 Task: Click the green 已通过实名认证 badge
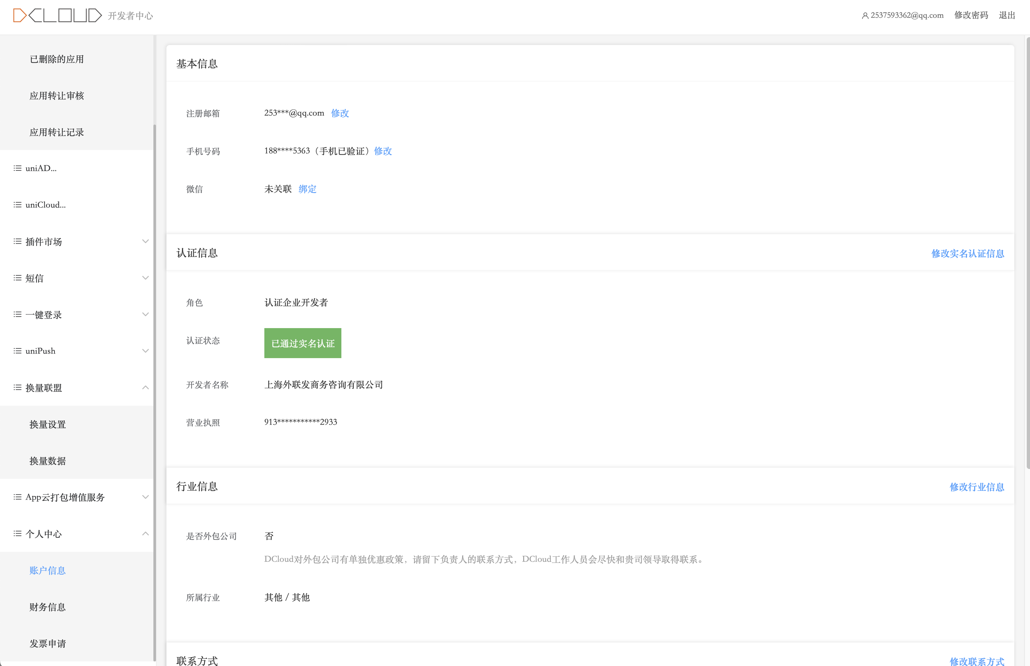click(303, 343)
